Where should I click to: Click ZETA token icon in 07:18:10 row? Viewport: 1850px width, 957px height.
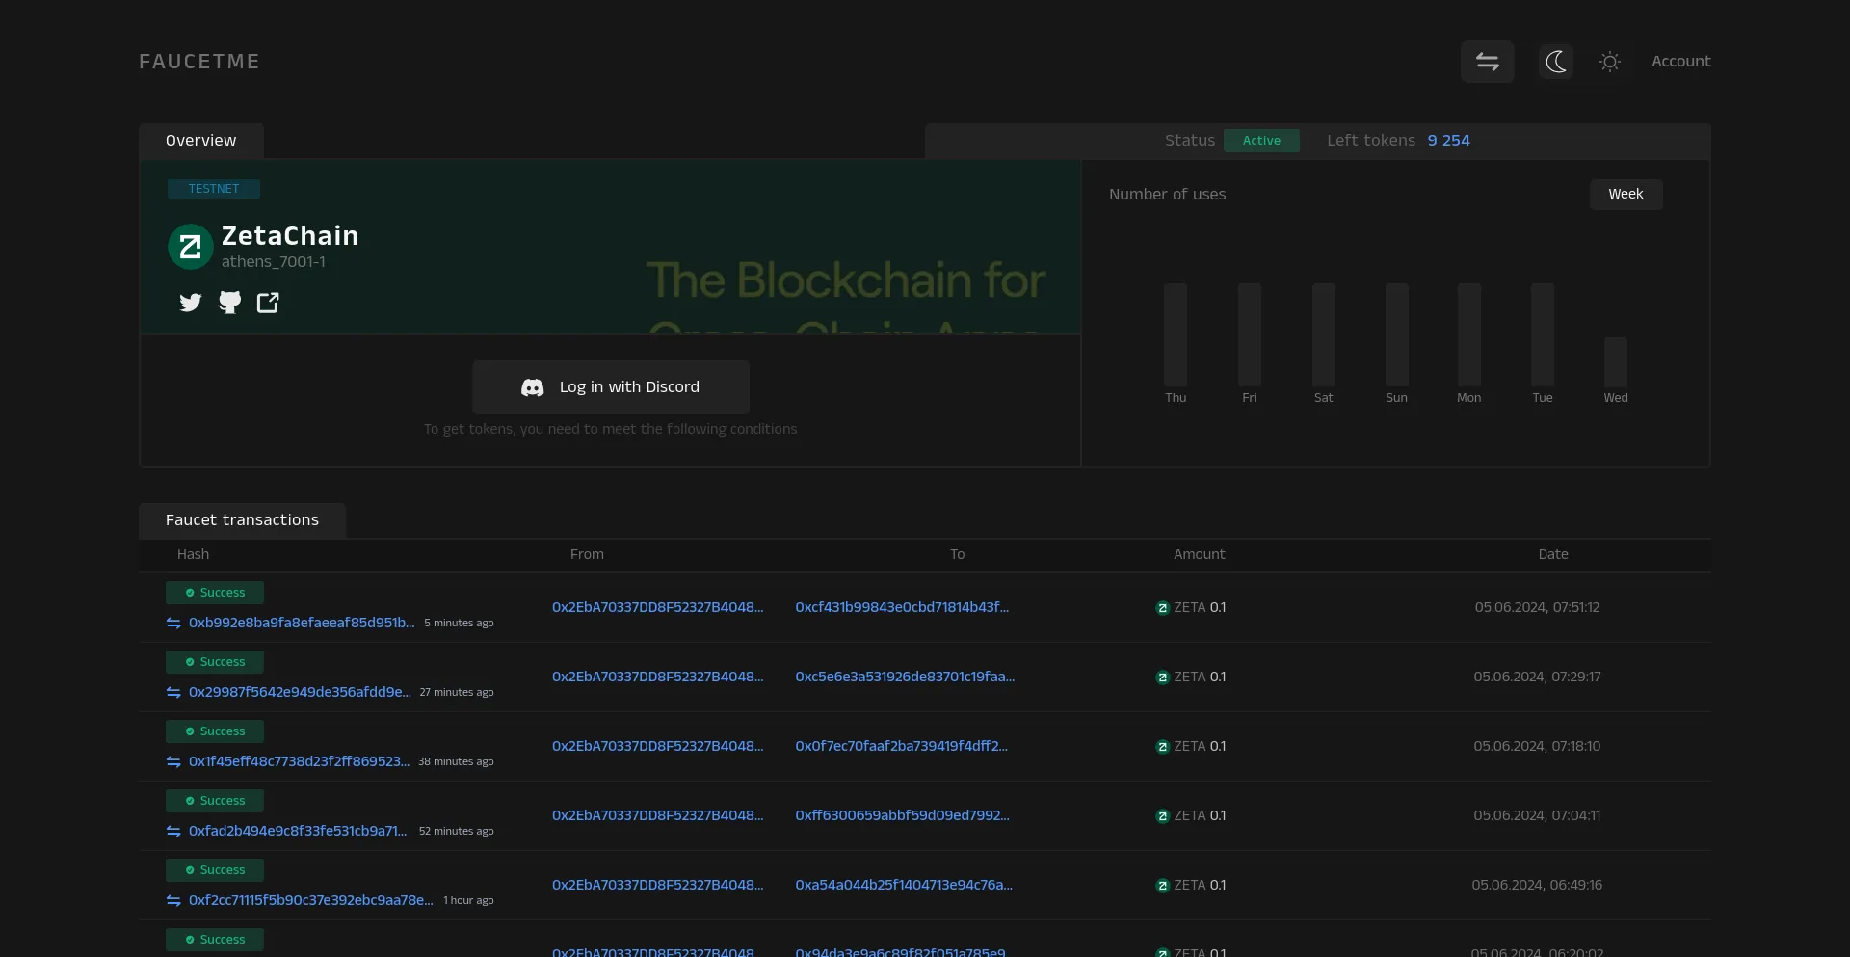(x=1162, y=747)
